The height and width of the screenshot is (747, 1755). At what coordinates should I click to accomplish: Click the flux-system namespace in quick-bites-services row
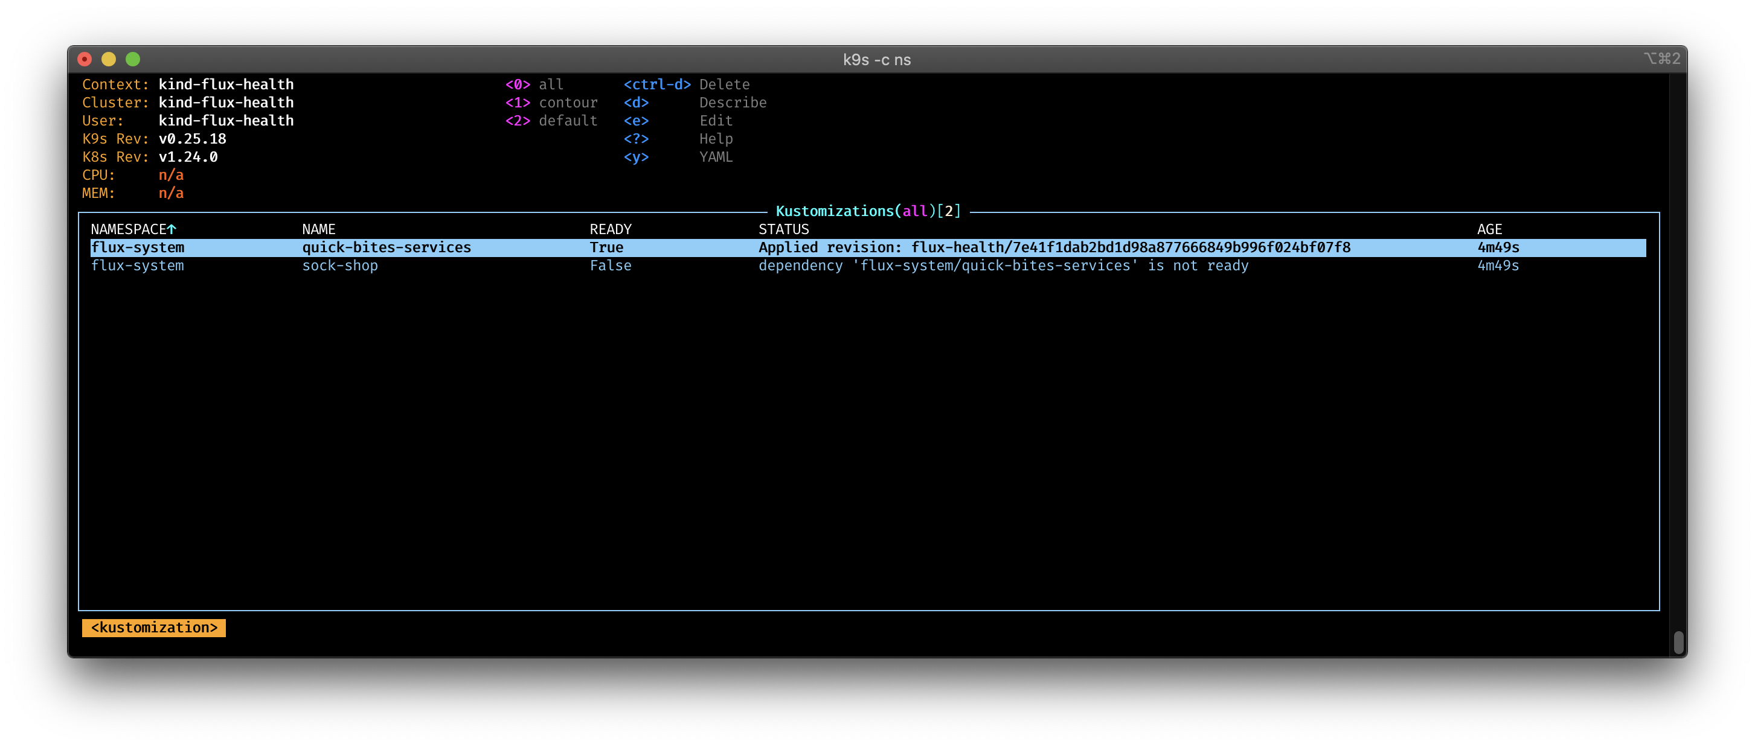pos(138,247)
